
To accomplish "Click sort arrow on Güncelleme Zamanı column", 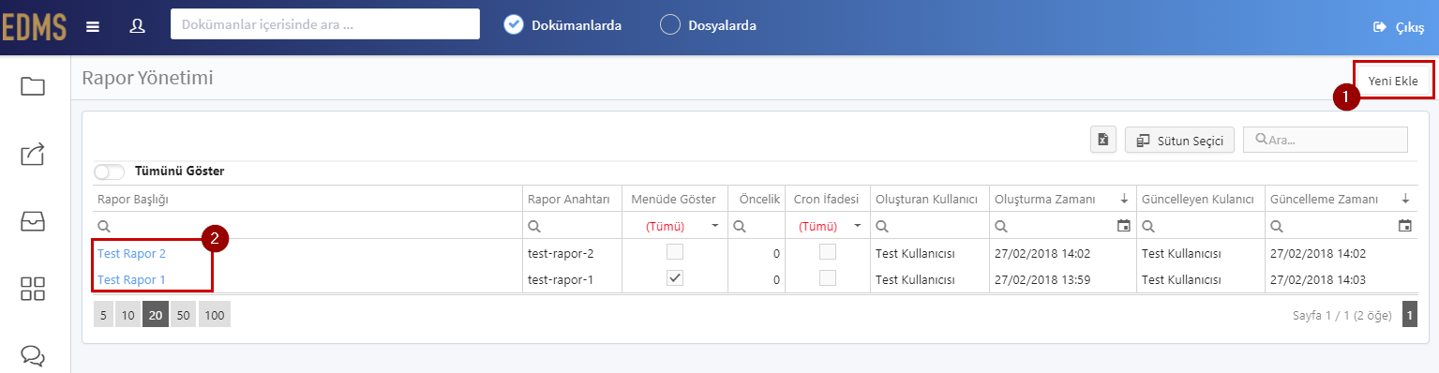I will click(1405, 200).
